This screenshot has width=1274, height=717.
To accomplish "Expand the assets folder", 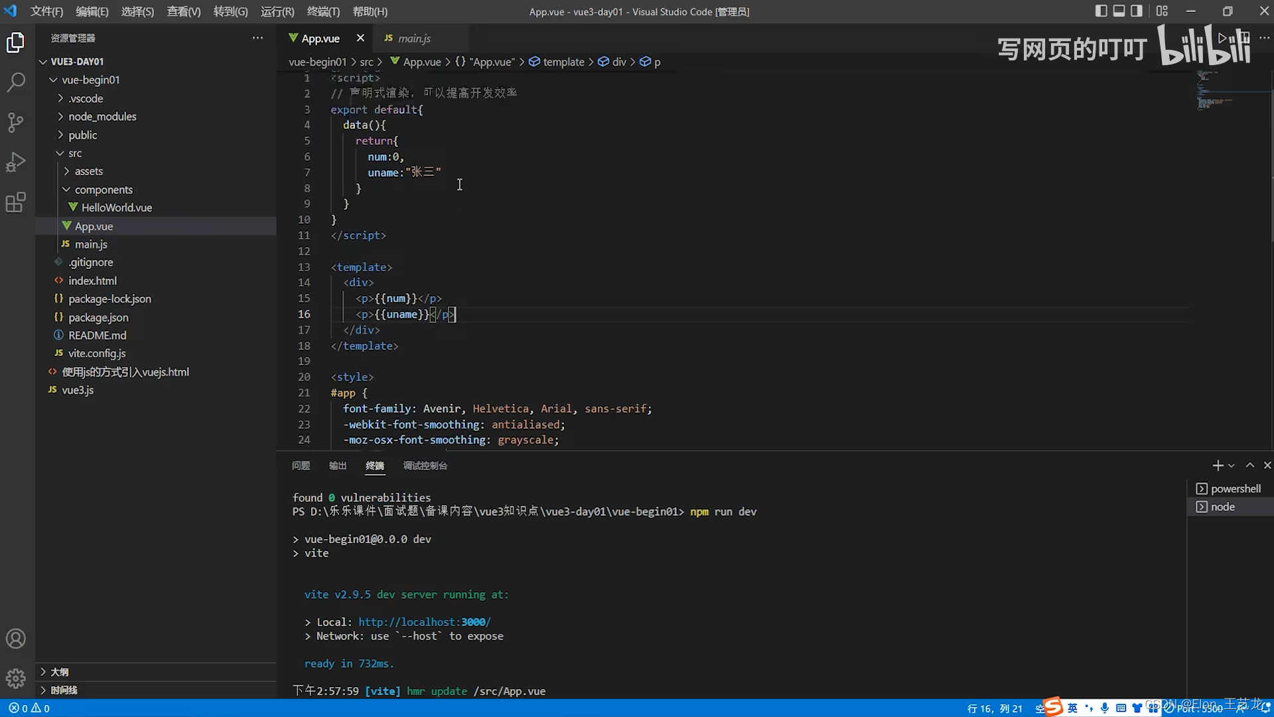I will coord(88,171).
